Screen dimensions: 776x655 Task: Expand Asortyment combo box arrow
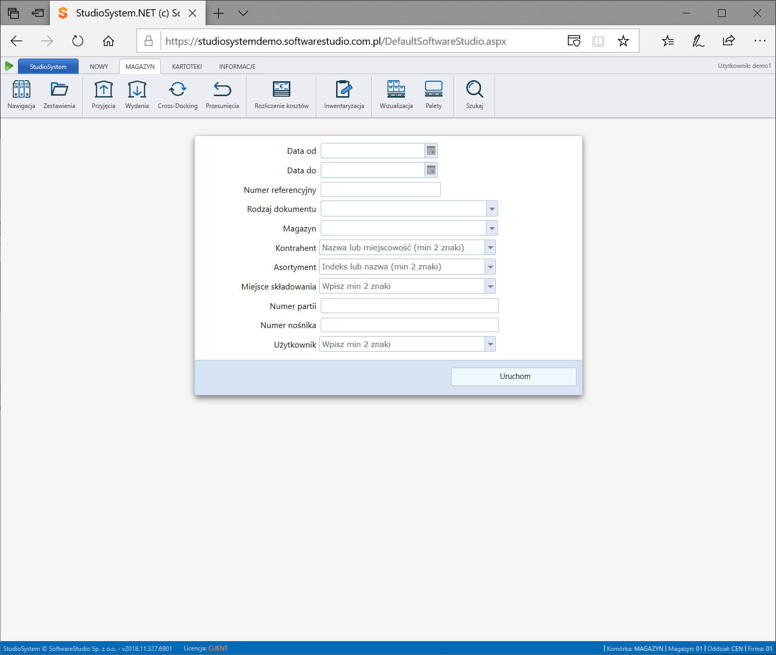pos(490,267)
